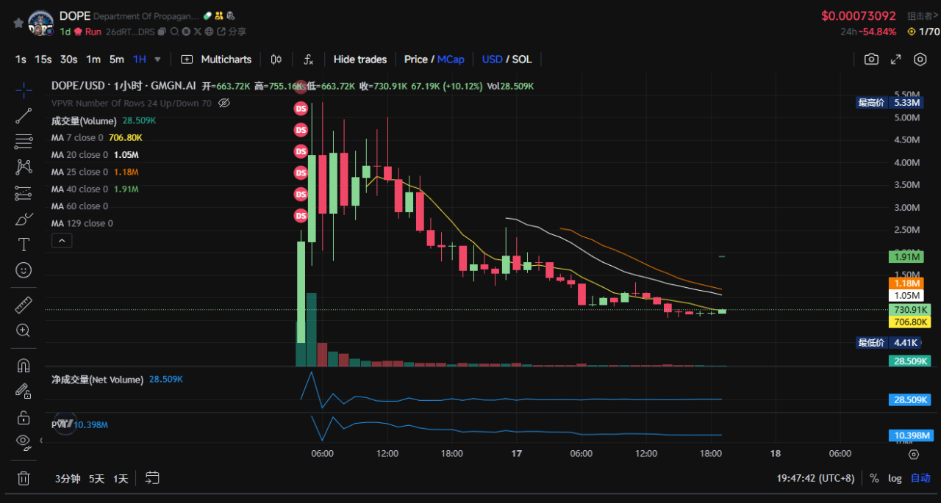Toggle percent scale on price axis

[x=874, y=478]
